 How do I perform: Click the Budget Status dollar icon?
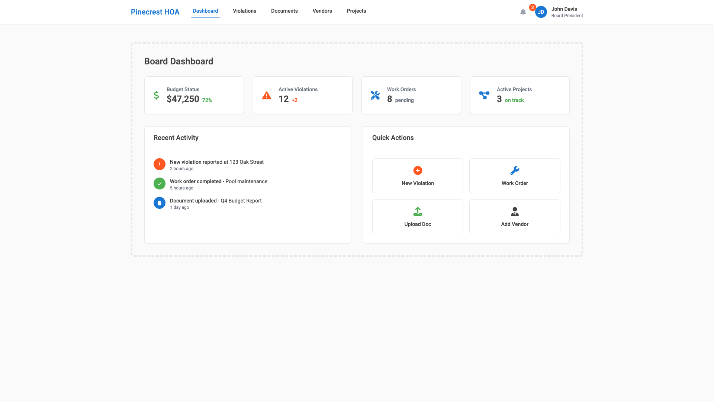(x=156, y=95)
